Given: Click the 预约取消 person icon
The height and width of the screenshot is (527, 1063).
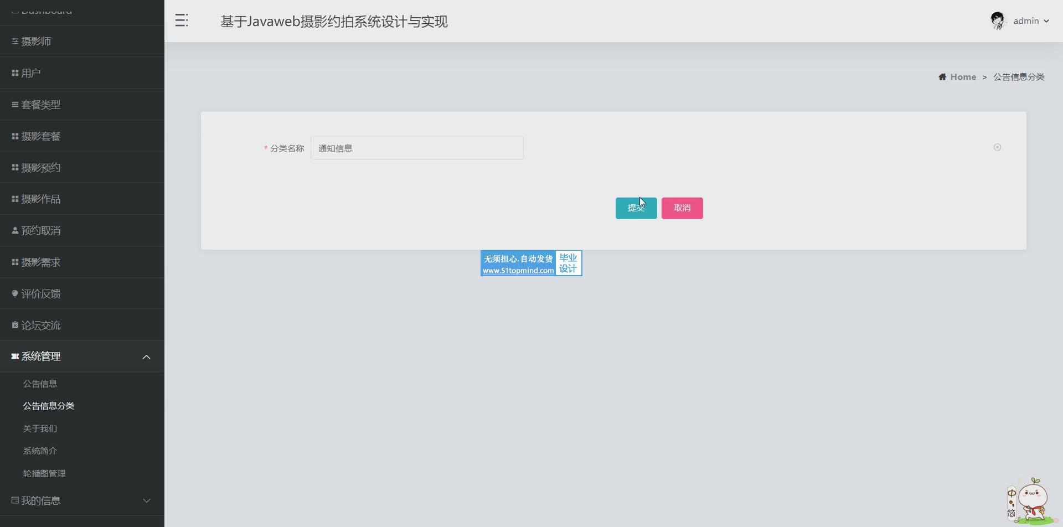Looking at the screenshot, I should click(x=15, y=231).
